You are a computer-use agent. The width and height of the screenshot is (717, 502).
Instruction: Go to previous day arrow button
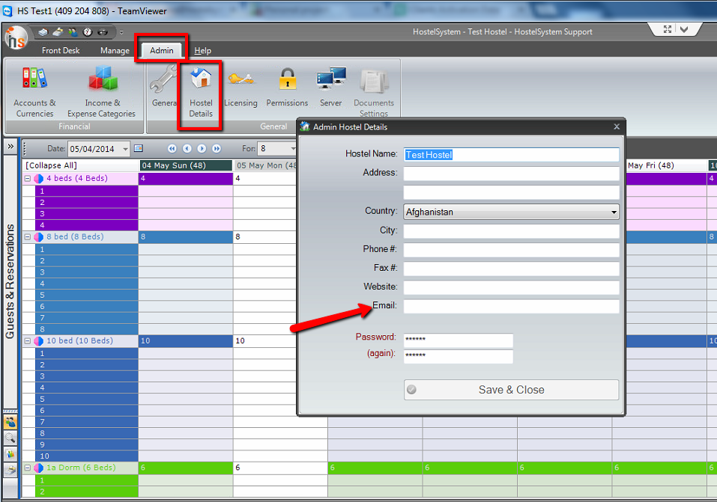(187, 148)
